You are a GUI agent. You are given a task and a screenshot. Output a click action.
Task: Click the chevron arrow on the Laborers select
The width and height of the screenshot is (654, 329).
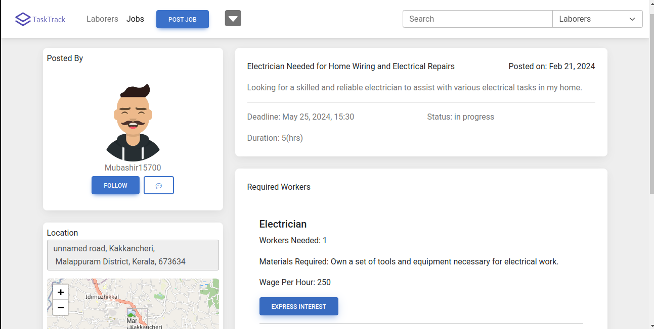click(x=632, y=19)
